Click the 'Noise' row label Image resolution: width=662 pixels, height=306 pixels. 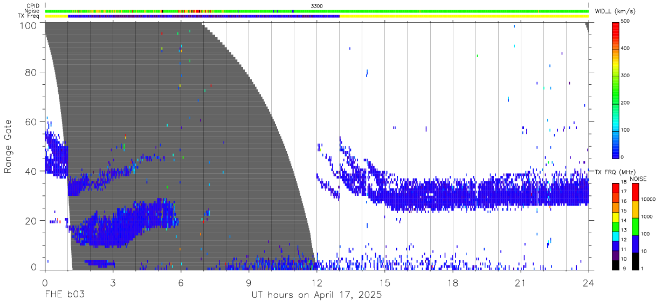(33, 11)
